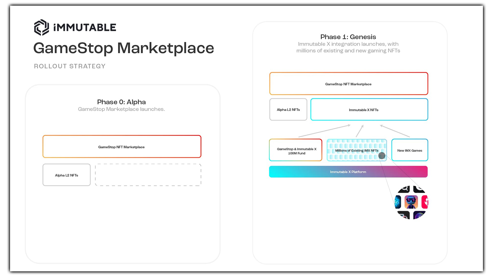Click 'Immutable X integration launches' description

click(x=348, y=47)
